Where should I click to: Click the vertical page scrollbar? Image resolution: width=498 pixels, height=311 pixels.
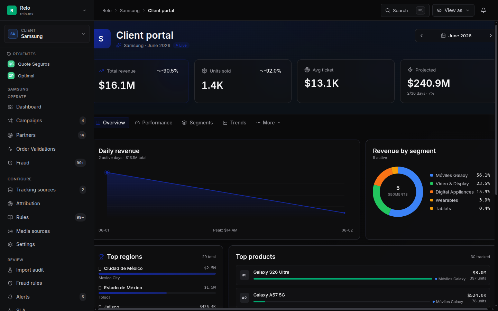coord(496,110)
